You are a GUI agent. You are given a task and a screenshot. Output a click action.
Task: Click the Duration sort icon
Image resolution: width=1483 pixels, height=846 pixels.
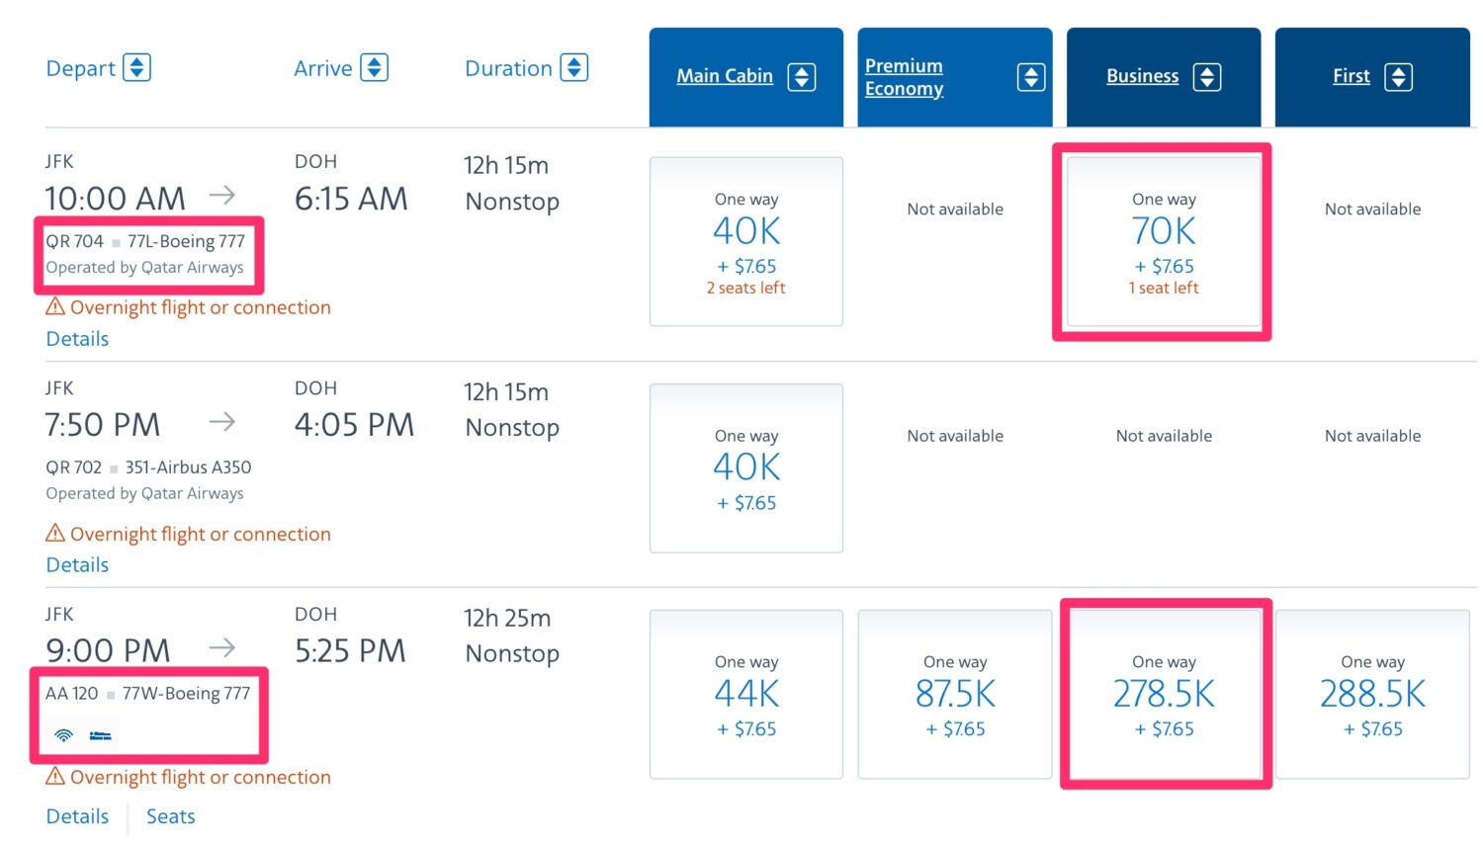573,67
